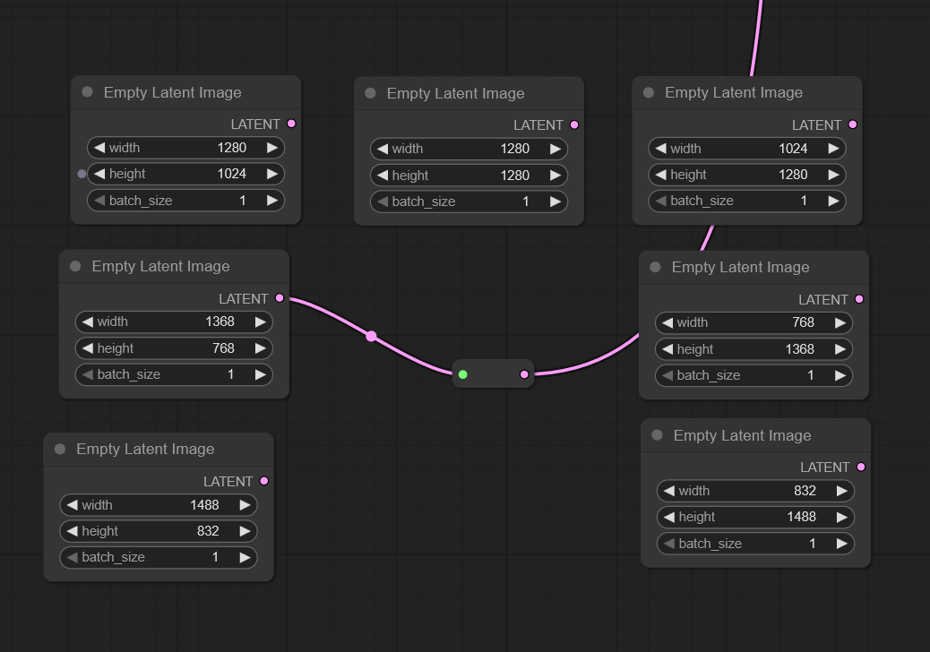The width and height of the screenshot is (930, 652).
Task: Increase the height 832 value with the right arrow
Action: point(245,531)
